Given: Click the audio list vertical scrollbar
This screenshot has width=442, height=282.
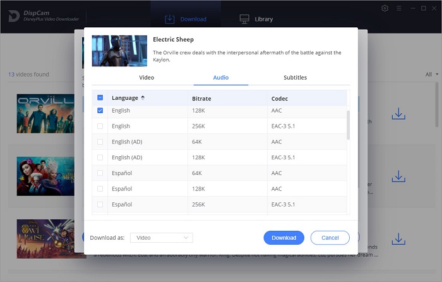Looking at the screenshot, I should (x=349, y=125).
